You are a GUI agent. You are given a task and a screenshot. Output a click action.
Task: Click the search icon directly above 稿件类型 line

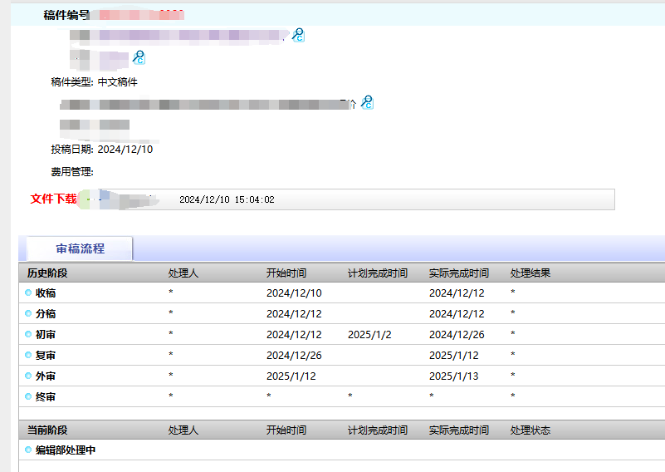[x=139, y=57]
